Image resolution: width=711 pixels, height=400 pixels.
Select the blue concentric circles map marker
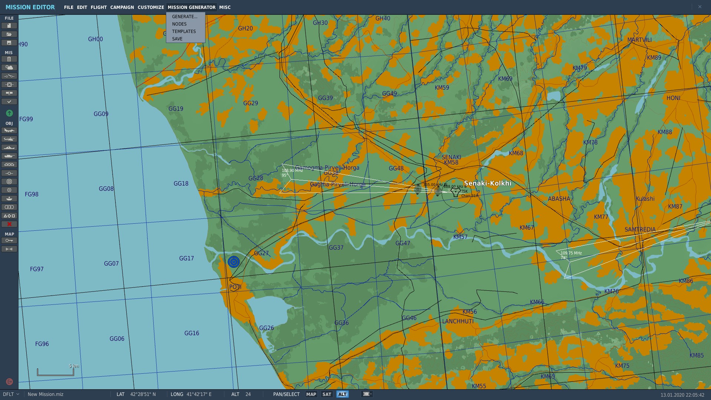234,262
